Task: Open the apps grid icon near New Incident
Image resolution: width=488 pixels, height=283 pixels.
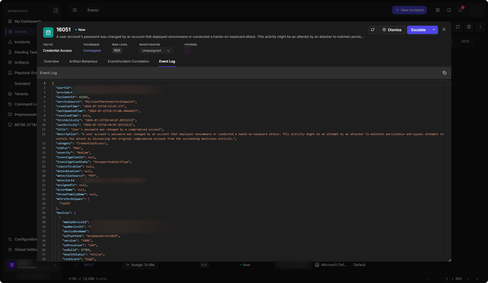Action: (438, 10)
